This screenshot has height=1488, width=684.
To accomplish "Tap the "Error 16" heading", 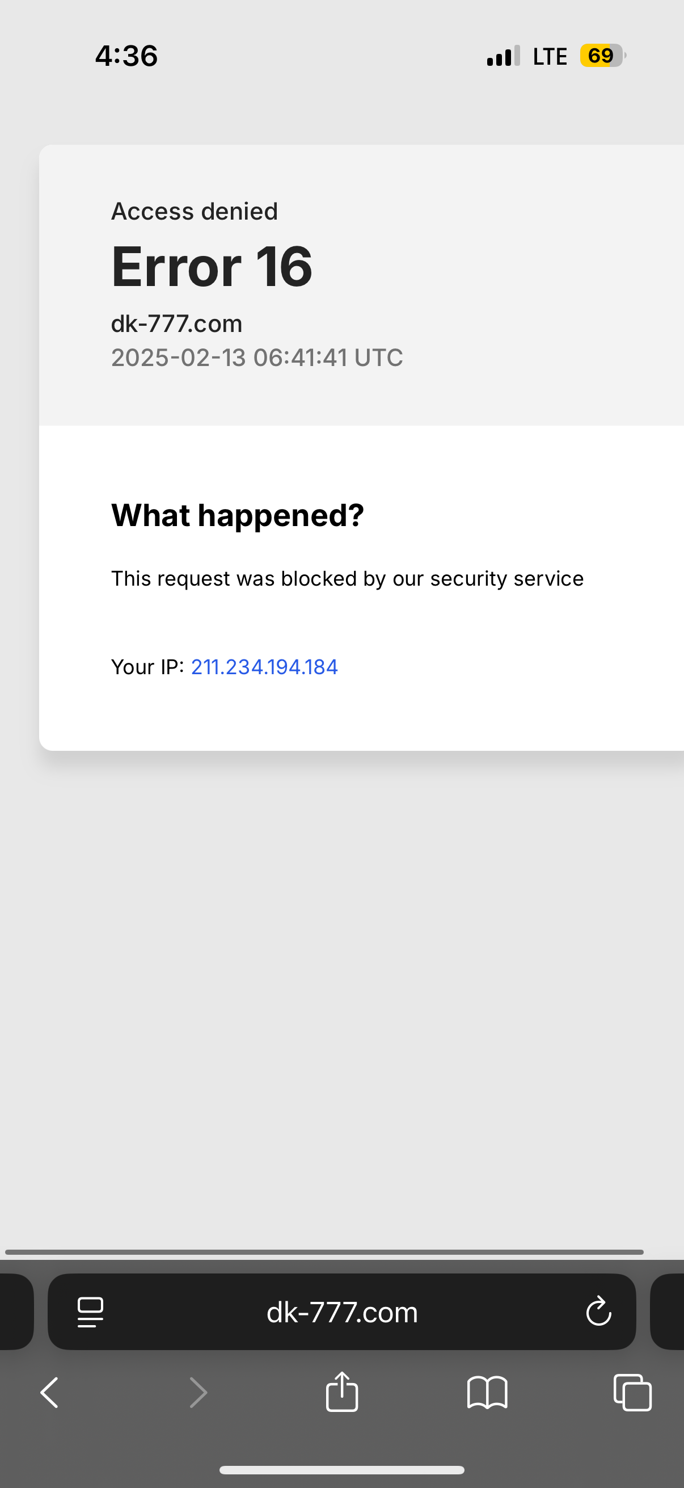I will (212, 266).
